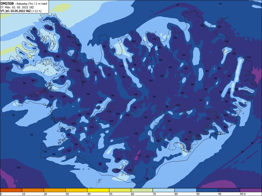Click the legend tick label '30'
262x196 pixels.
point(67,194)
